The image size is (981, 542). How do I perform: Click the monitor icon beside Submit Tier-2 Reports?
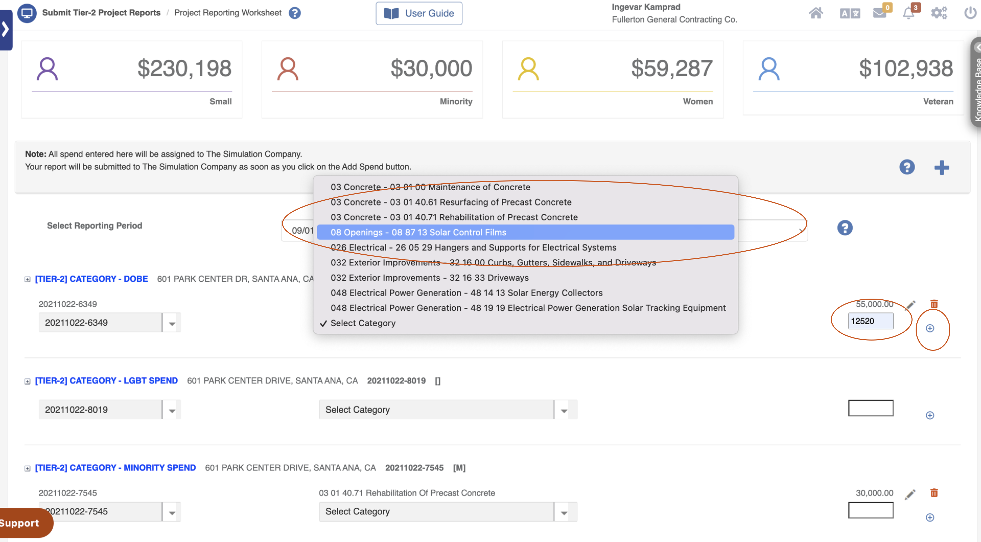pyautogui.click(x=27, y=13)
